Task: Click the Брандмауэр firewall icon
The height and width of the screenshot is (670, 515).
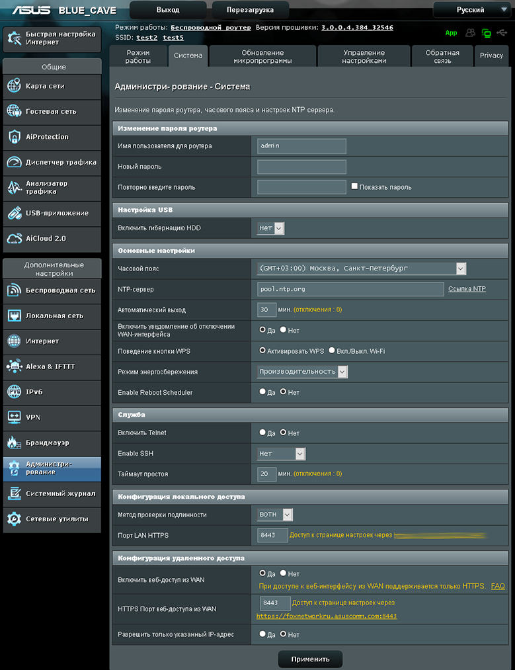Action: point(14,442)
